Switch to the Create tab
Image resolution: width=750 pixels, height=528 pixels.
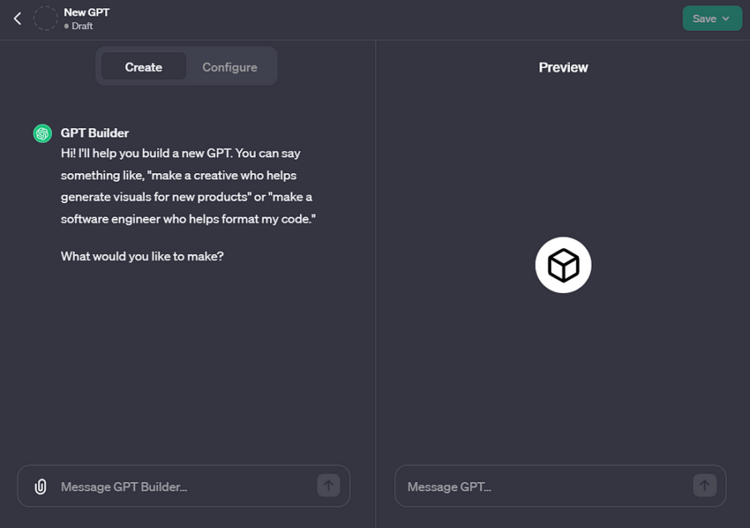click(x=143, y=67)
